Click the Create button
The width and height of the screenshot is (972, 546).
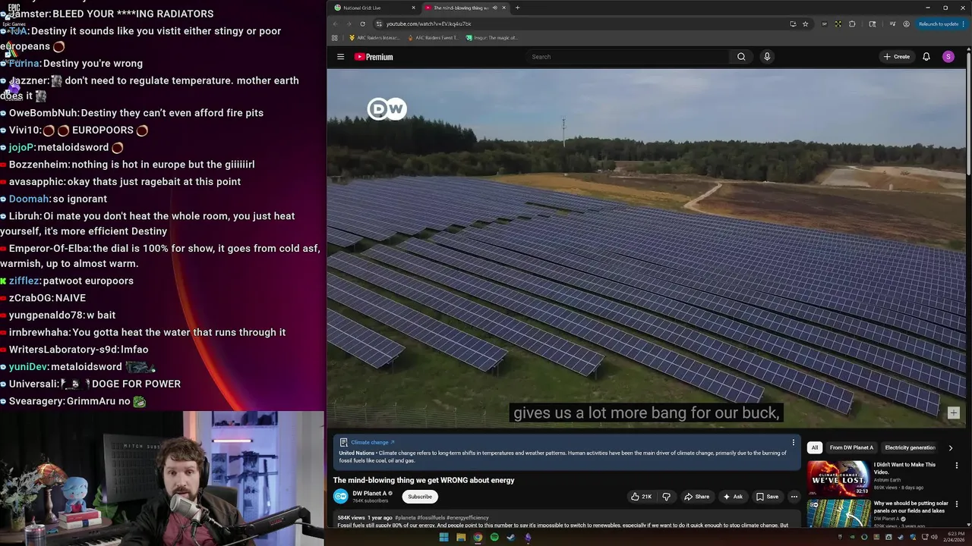(x=896, y=57)
